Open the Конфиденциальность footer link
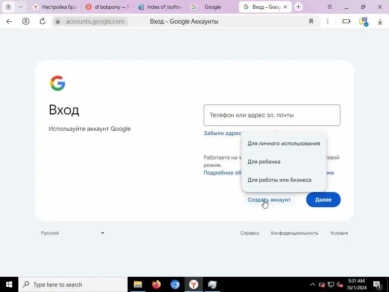The height and width of the screenshot is (292, 389). pyautogui.click(x=294, y=233)
